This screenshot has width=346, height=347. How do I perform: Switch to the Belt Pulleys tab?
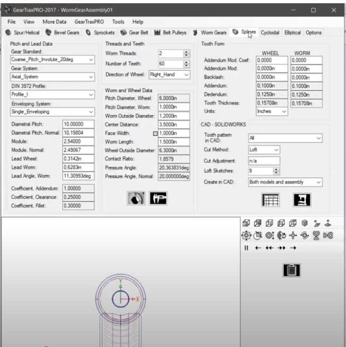click(170, 32)
